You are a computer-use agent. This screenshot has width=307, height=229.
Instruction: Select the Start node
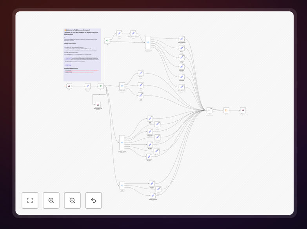pos(150,119)
